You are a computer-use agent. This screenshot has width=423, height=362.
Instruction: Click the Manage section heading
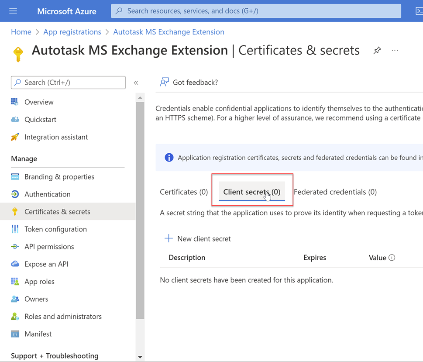pyautogui.click(x=24, y=159)
